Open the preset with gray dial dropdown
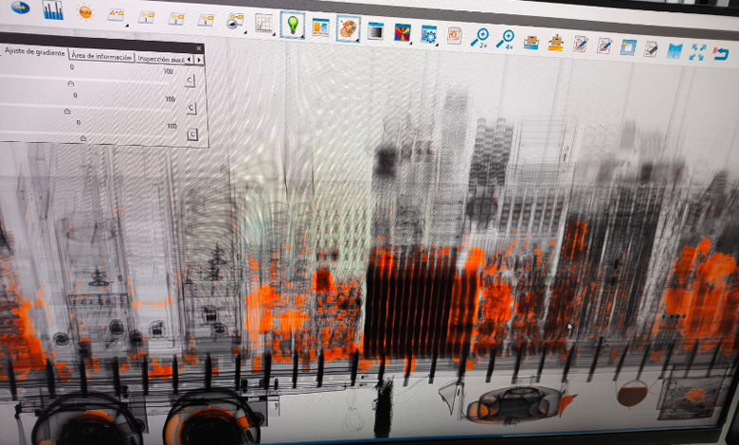739x445 pixels. click(x=235, y=22)
